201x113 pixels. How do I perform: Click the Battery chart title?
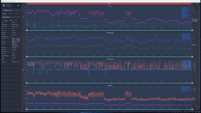click(x=110, y=85)
